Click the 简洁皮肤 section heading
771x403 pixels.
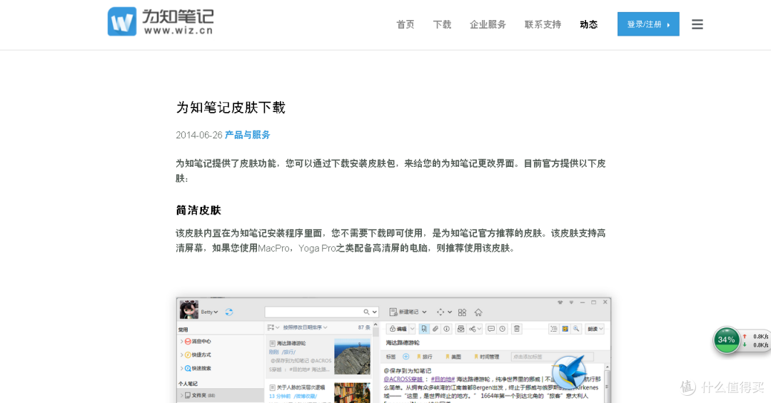coord(198,210)
